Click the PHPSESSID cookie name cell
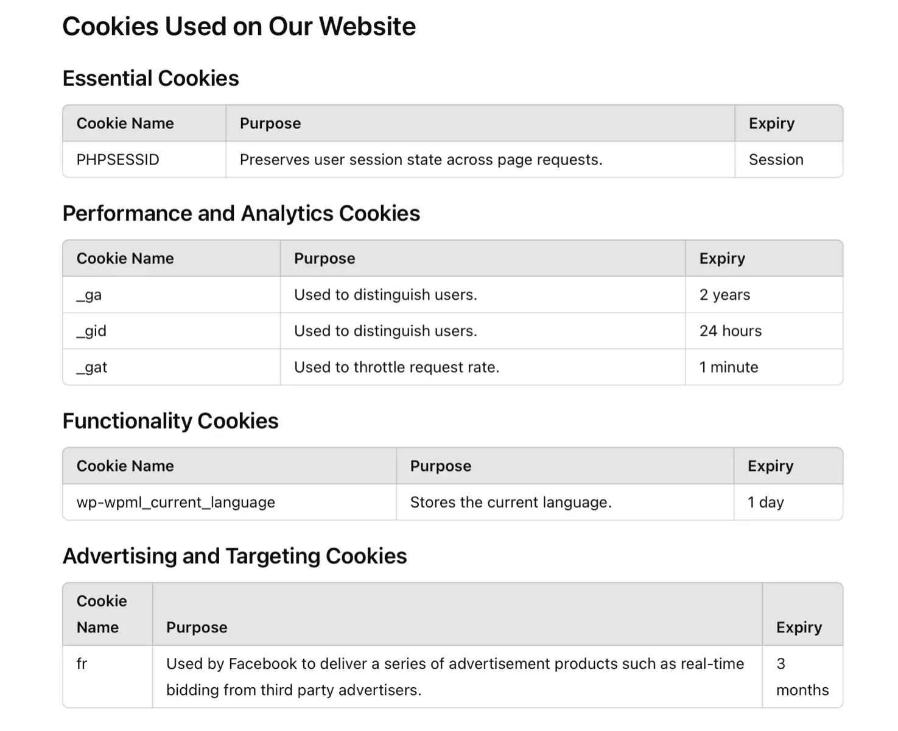 coord(118,160)
